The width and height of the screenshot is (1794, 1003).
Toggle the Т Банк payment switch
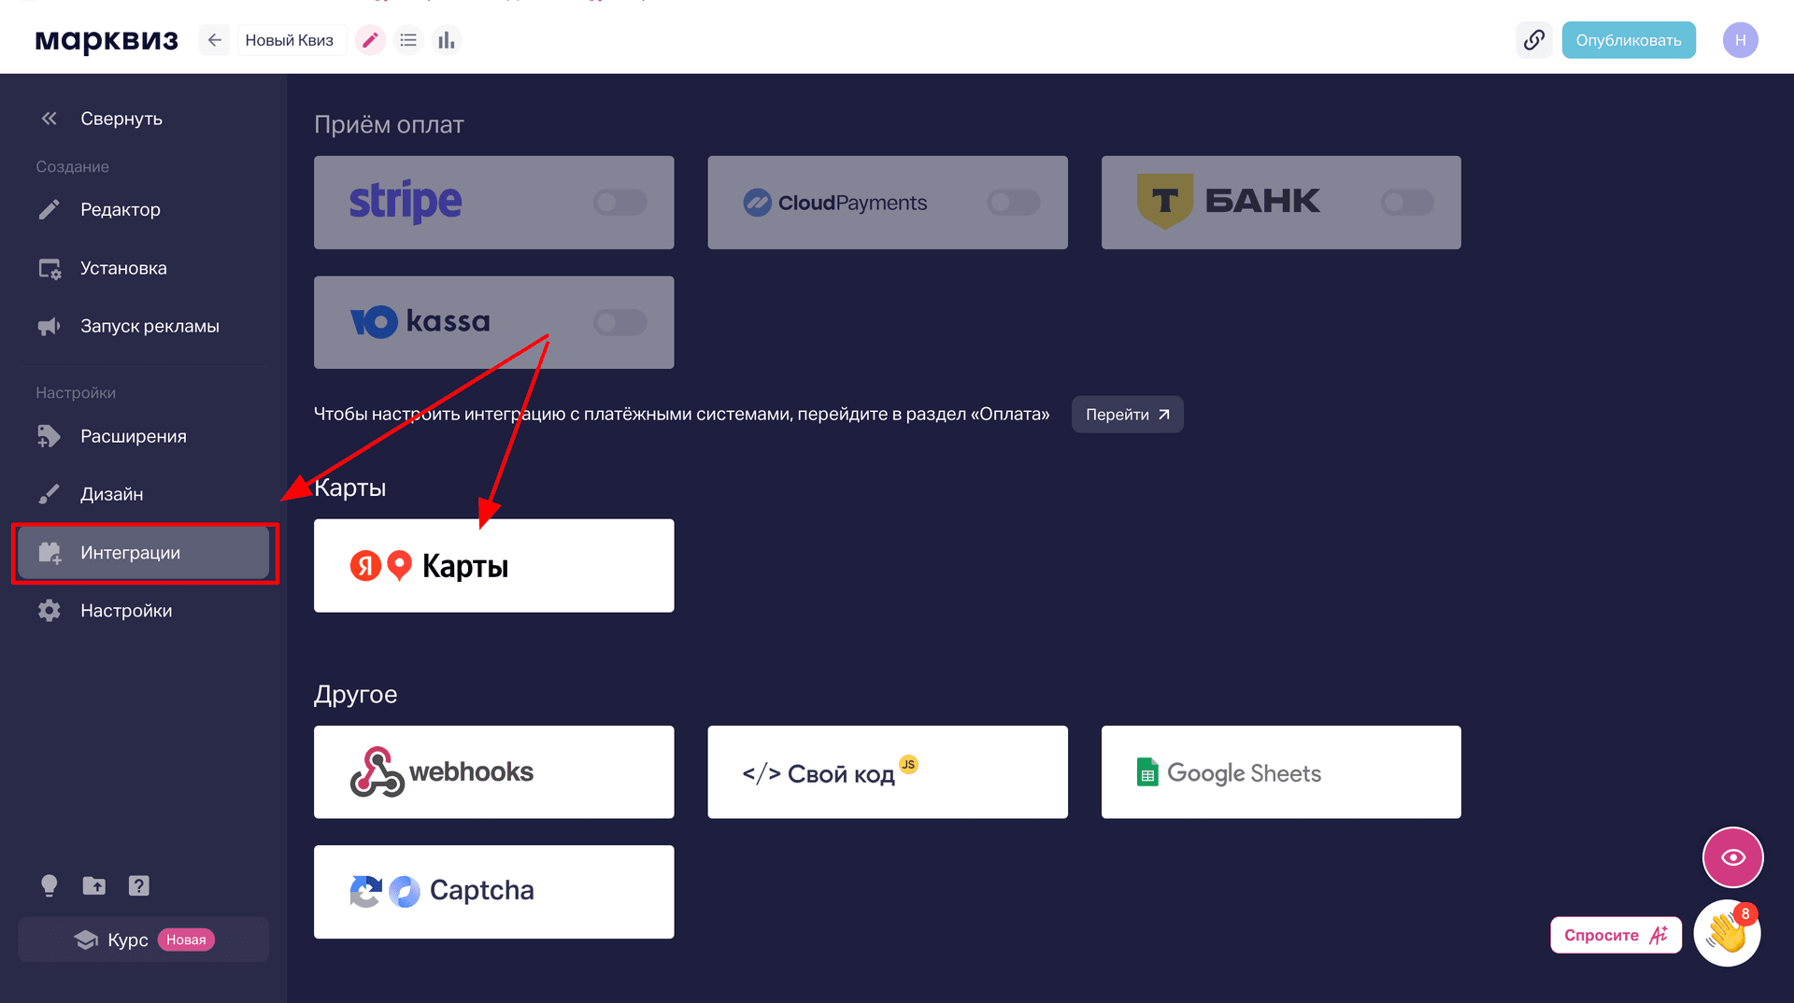pyautogui.click(x=1407, y=202)
